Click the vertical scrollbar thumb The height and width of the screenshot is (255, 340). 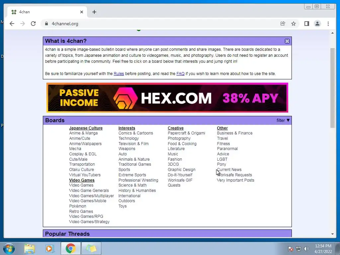click(332, 88)
